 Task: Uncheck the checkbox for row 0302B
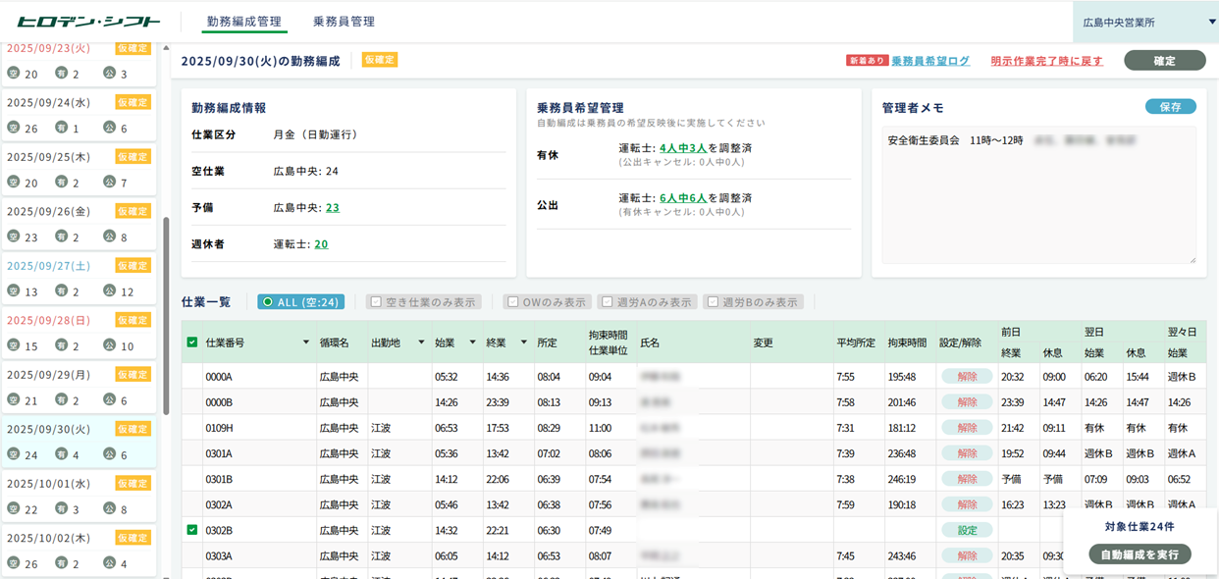pos(191,530)
